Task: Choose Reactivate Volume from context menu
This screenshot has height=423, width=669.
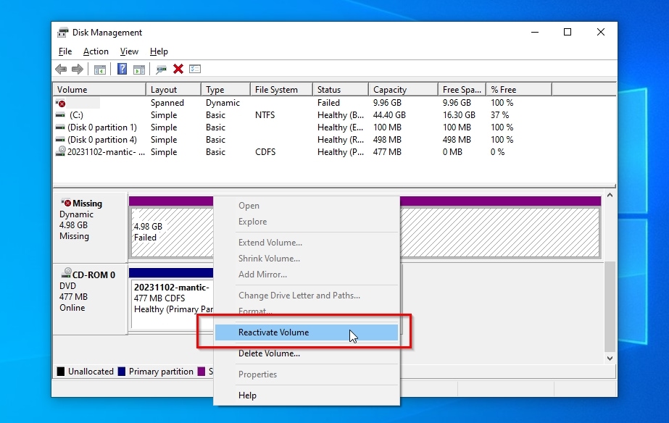Action: [x=273, y=332]
